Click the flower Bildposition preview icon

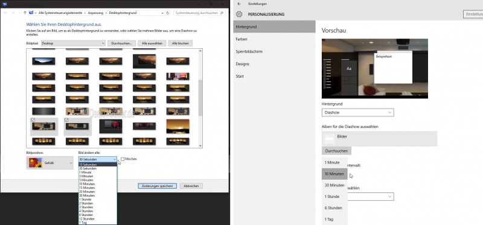pos(35,162)
